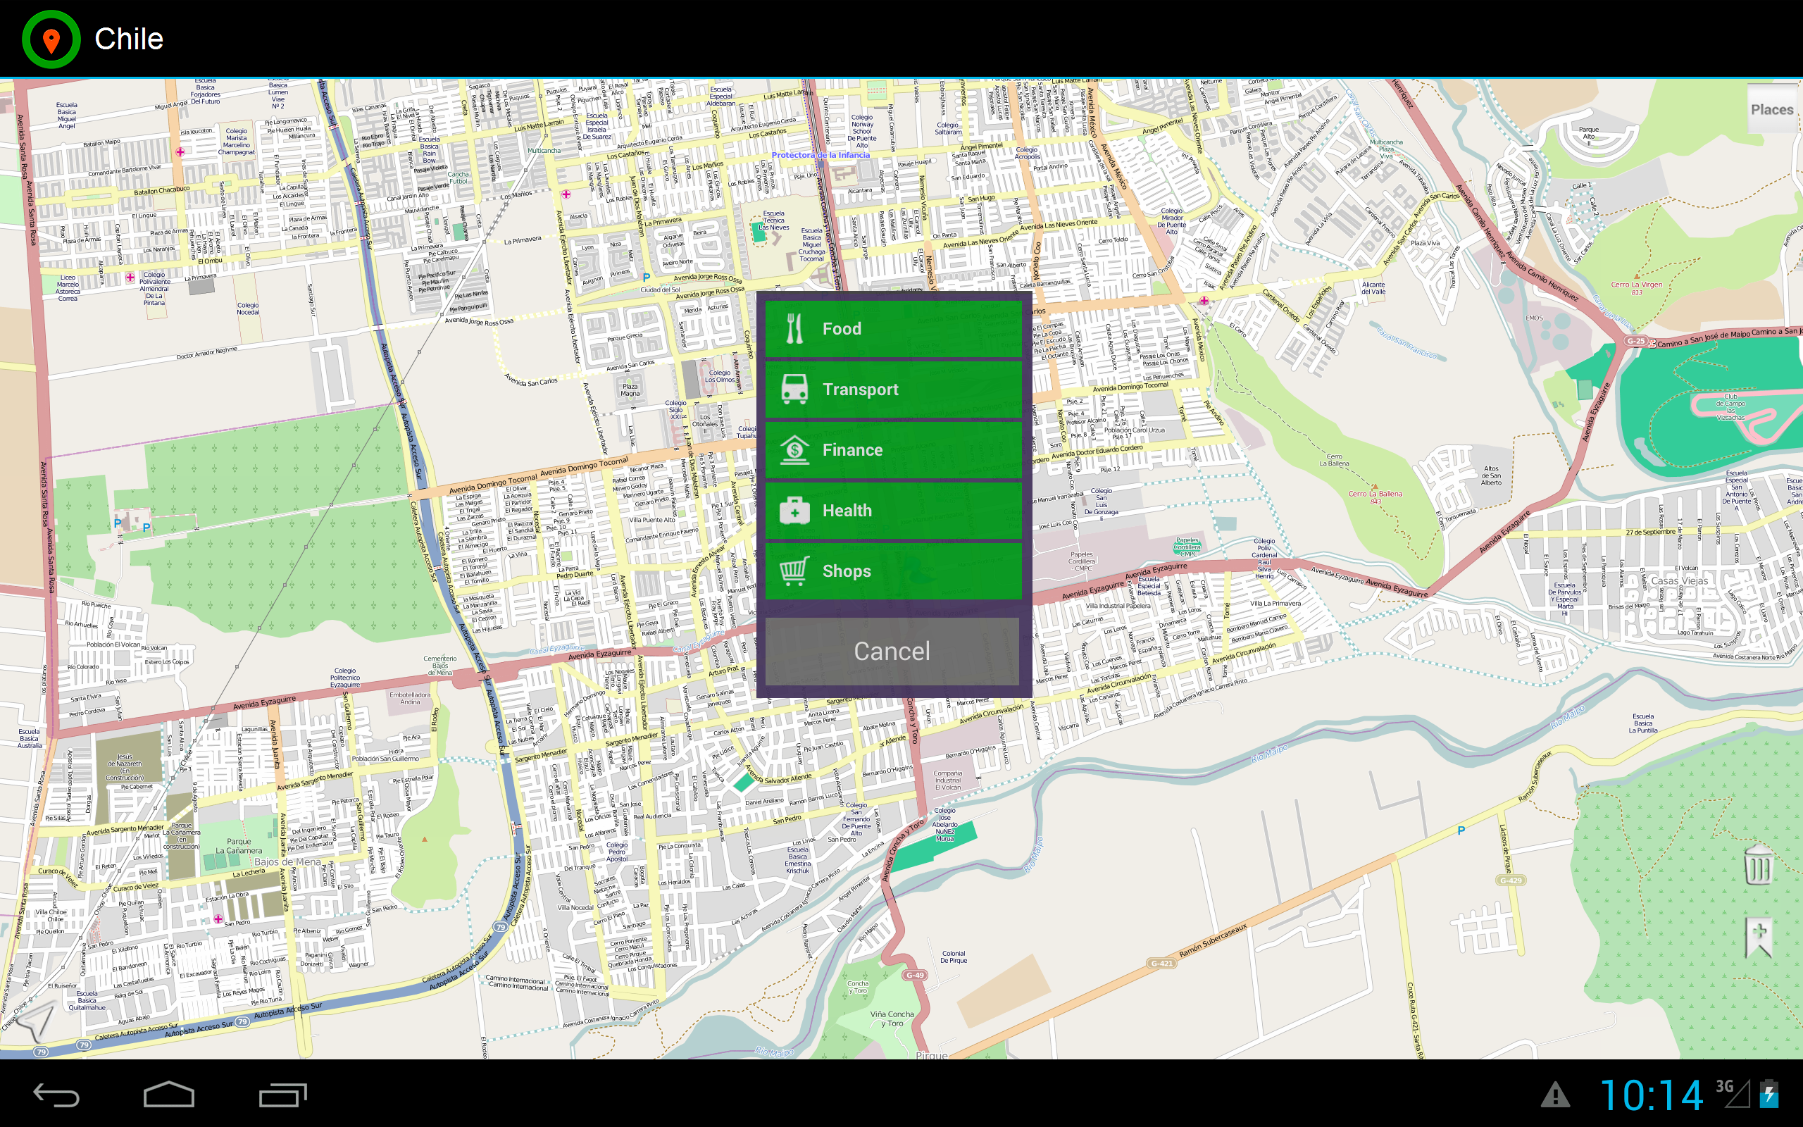Open the Places panel
Screen dimensions: 1803x1127
pos(1773,108)
